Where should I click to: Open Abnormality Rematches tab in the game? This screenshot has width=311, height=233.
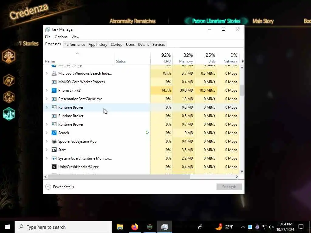[x=132, y=21]
